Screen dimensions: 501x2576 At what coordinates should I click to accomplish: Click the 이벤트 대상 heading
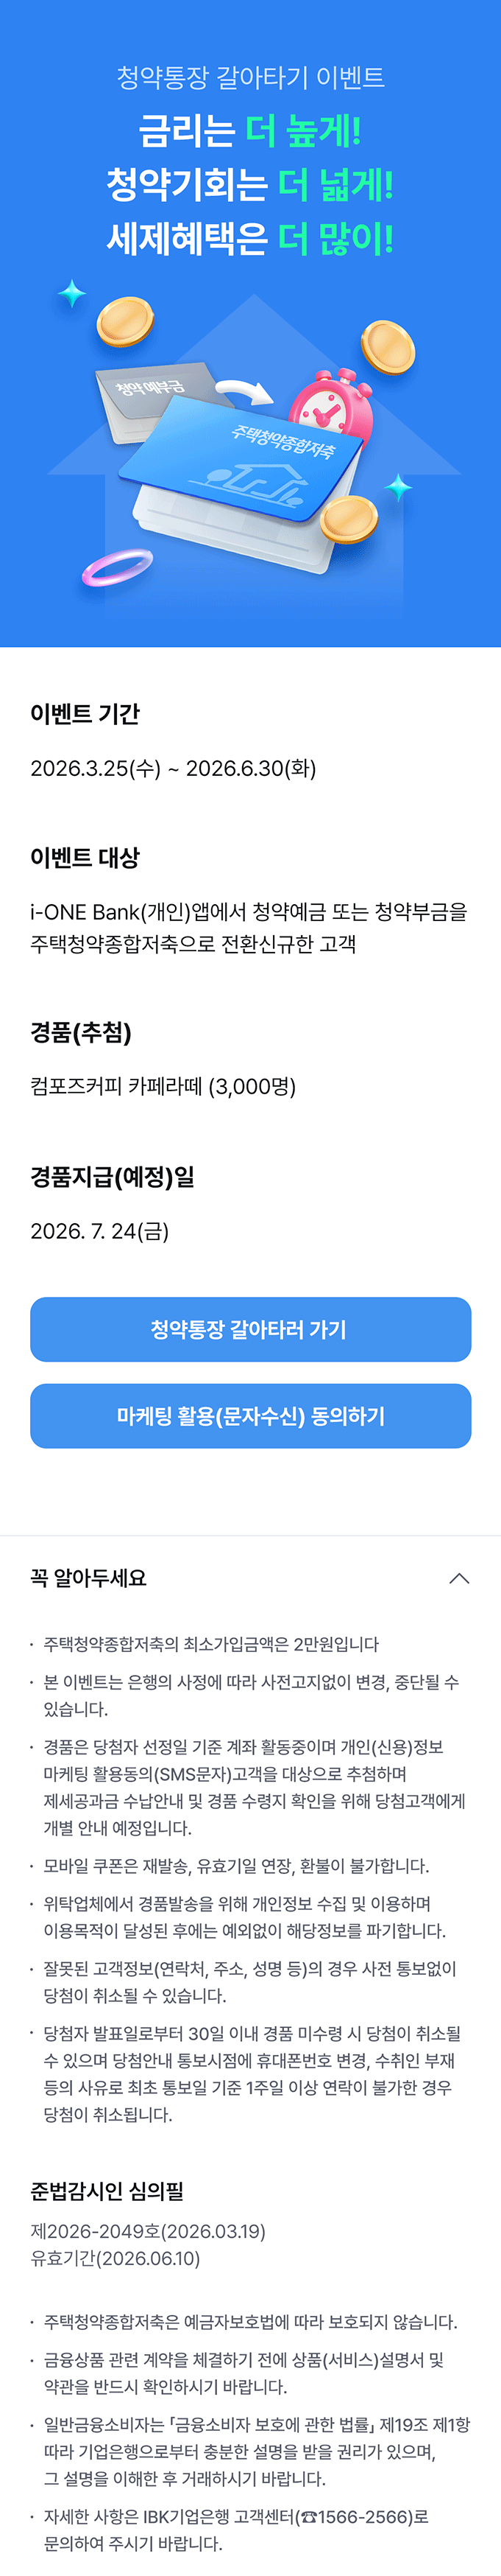click(x=85, y=857)
